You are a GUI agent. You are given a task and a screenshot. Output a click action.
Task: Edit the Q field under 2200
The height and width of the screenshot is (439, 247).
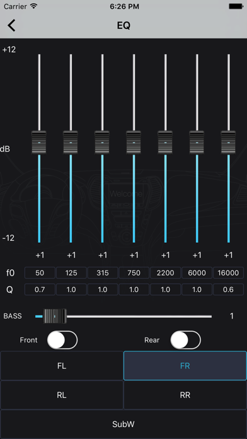coord(166,290)
